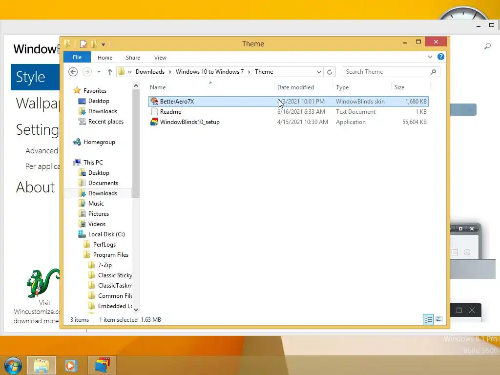500x375 pixels.
Task: Open the recent locations dropdown arrow
Action: tap(99, 72)
